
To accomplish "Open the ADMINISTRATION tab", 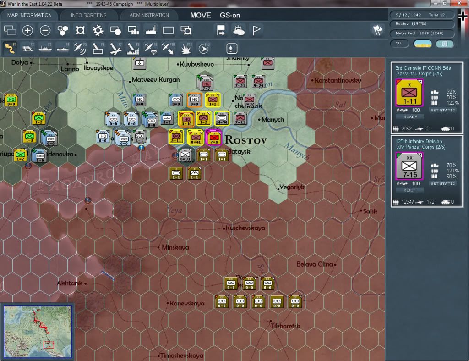I will [x=149, y=15].
